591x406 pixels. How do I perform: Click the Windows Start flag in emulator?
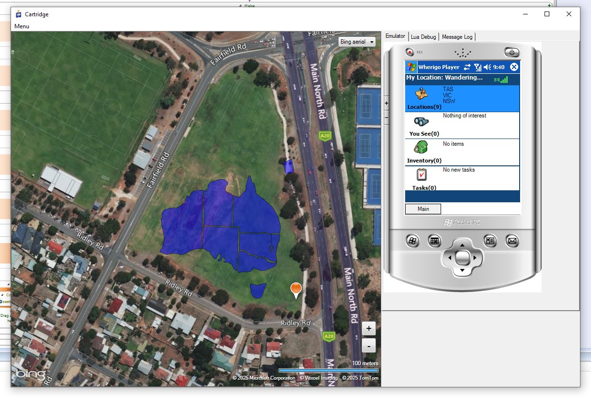(411, 67)
